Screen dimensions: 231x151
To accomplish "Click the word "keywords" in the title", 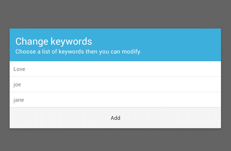I will [71, 42].
